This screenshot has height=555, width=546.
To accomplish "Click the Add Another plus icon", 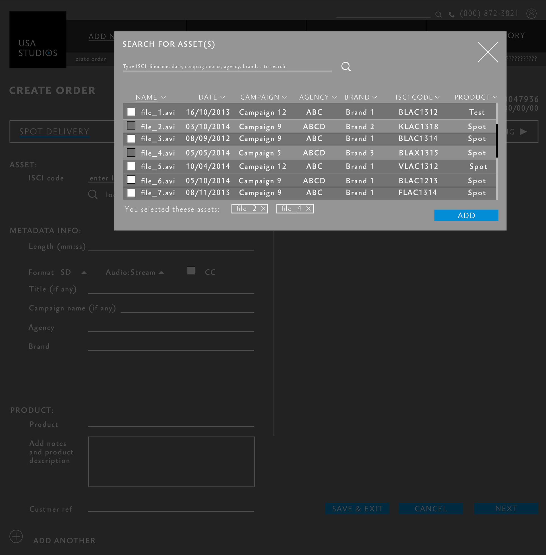I will 16,536.
